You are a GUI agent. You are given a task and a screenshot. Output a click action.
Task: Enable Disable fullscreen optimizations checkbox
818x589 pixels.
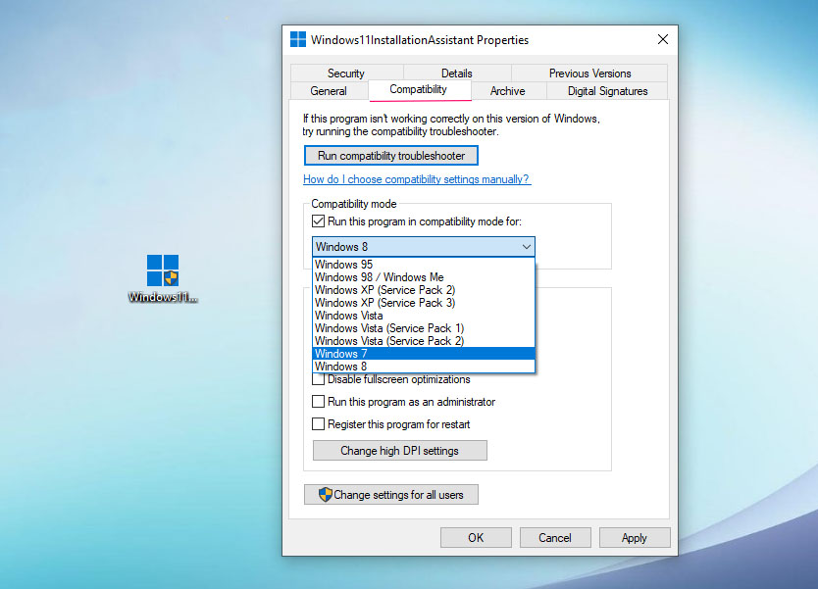[x=318, y=379]
